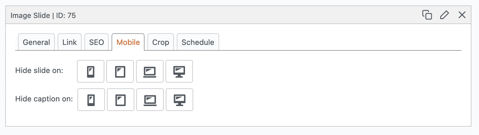
Task: Select the Mobile tab
Action: [x=128, y=42]
